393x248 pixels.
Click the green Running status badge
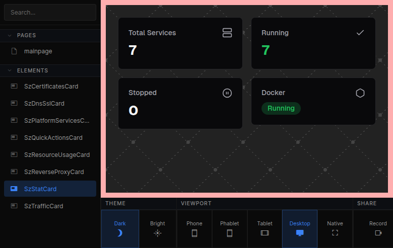pyautogui.click(x=281, y=109)
